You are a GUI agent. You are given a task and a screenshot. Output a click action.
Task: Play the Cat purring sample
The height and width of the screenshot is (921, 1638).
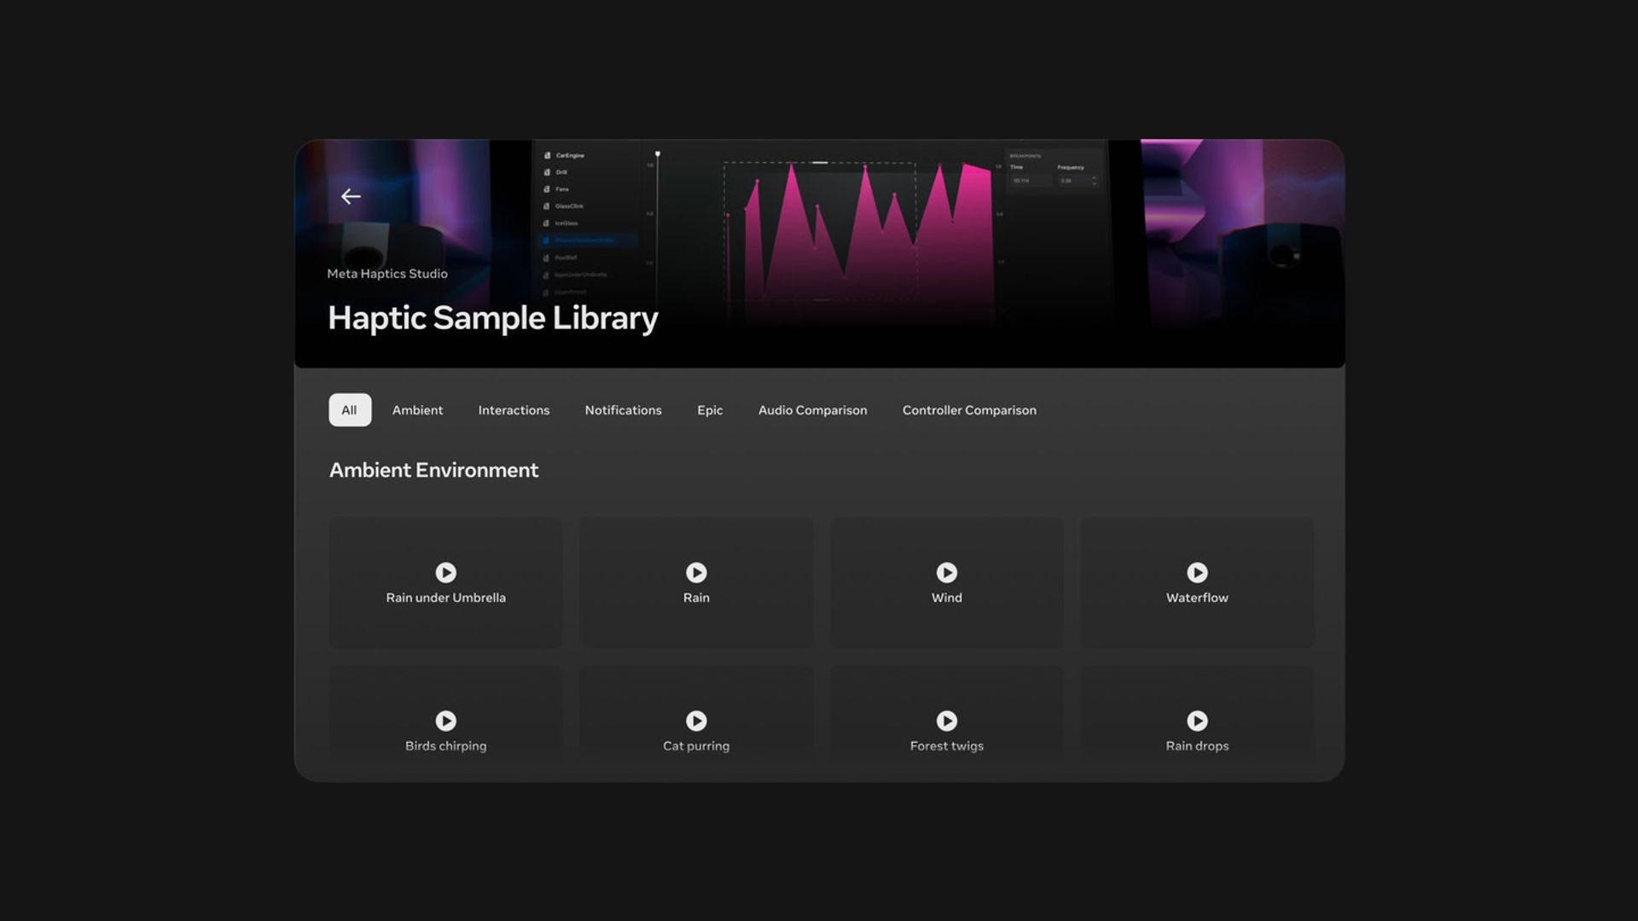click(696, 721)
